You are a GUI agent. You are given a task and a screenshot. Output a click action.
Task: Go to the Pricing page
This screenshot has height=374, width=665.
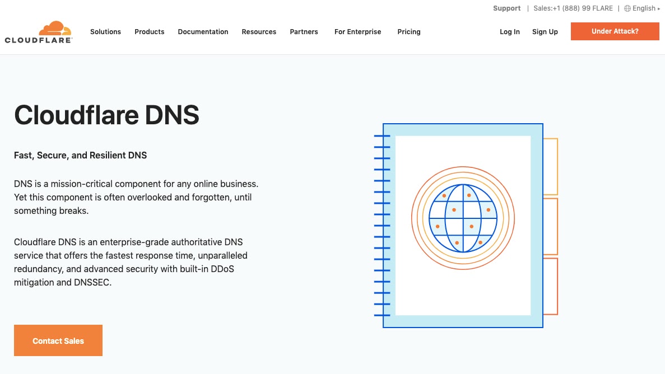(x=408, y=31)
